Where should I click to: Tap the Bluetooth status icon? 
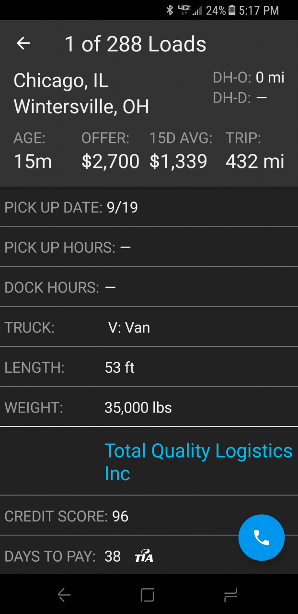tap(170, 10)
